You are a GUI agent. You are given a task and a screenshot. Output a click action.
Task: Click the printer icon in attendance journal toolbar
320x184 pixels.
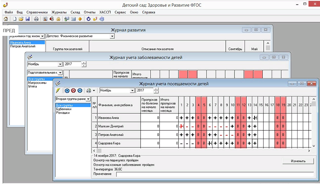click(x=89, y=90)
